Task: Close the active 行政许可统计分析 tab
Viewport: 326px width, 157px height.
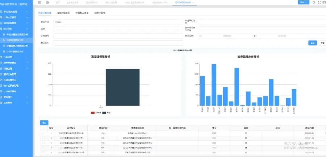Action: click(193, 2)
